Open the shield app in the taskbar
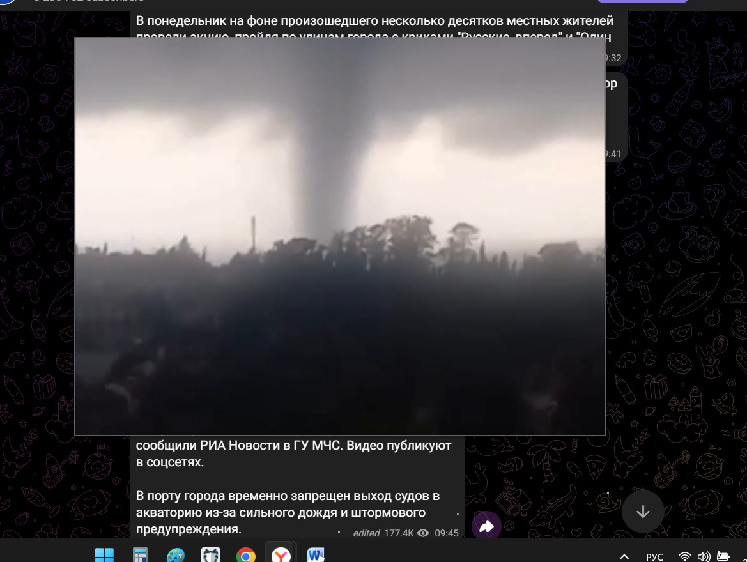747x562 pixels. click(211, 555)
